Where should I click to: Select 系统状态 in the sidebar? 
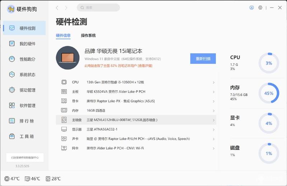[x=24, y=74]
